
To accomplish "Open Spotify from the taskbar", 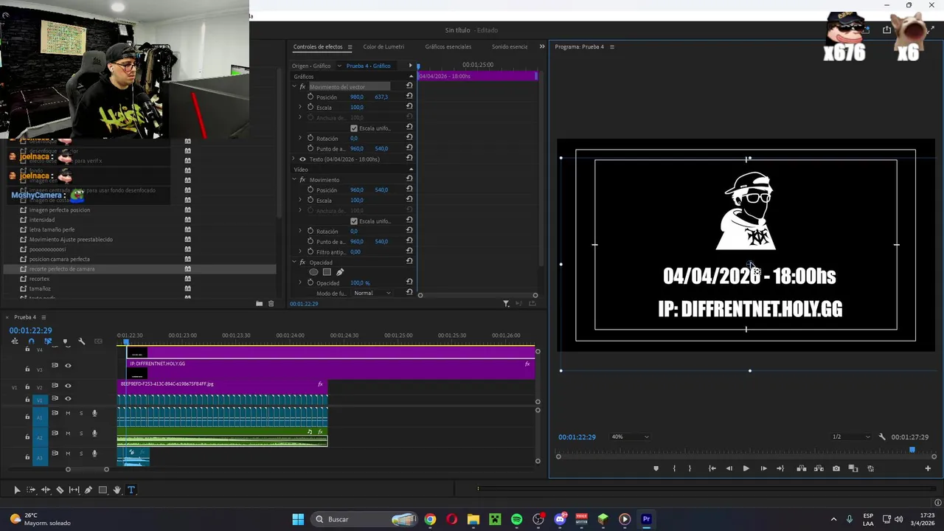I will 516,519.
